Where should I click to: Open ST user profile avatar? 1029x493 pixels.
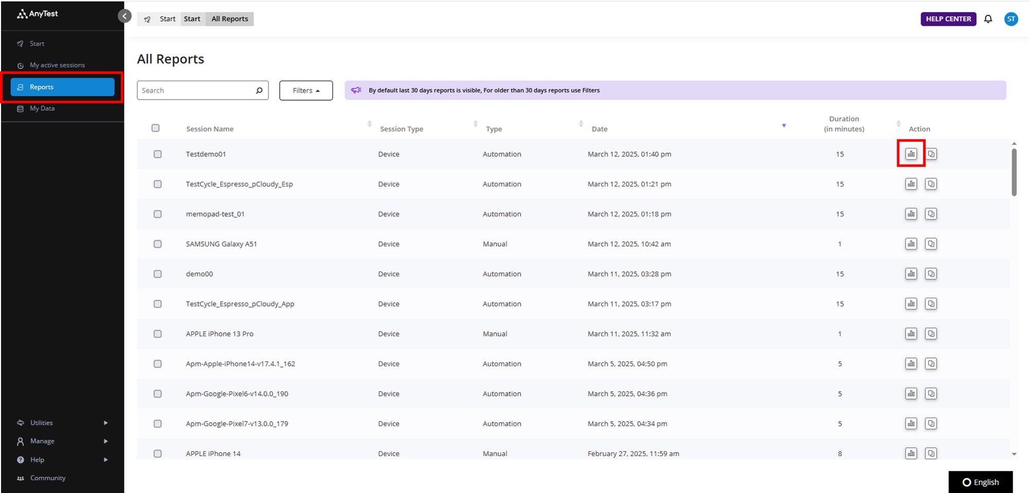[1011, 19]
